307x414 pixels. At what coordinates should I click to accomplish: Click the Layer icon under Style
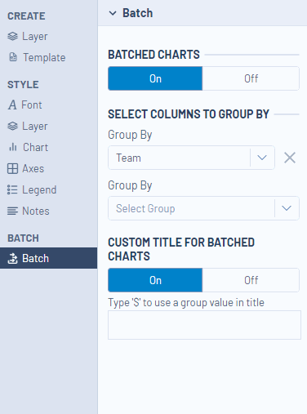pos(12,126)
